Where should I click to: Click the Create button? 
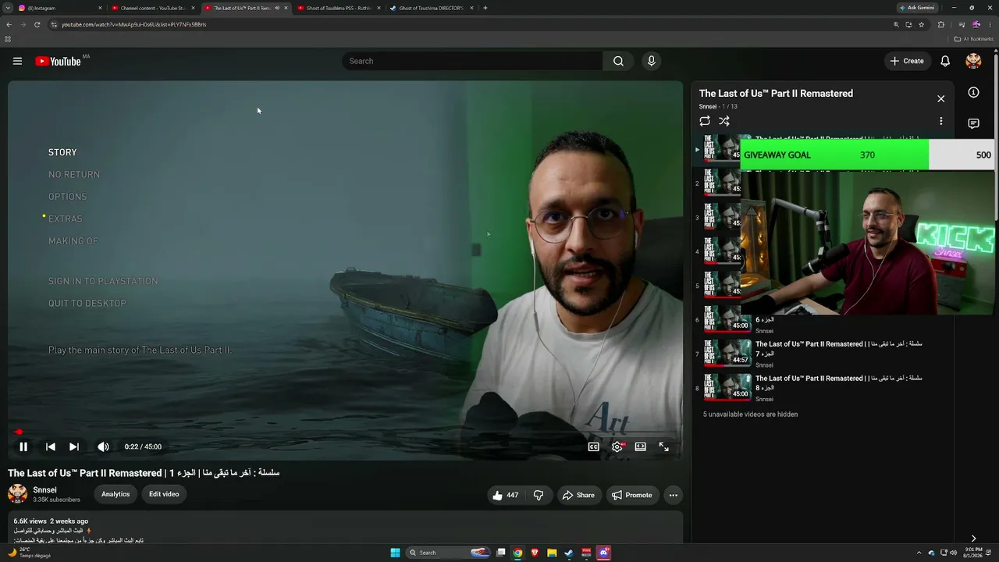tap(907, 61)
